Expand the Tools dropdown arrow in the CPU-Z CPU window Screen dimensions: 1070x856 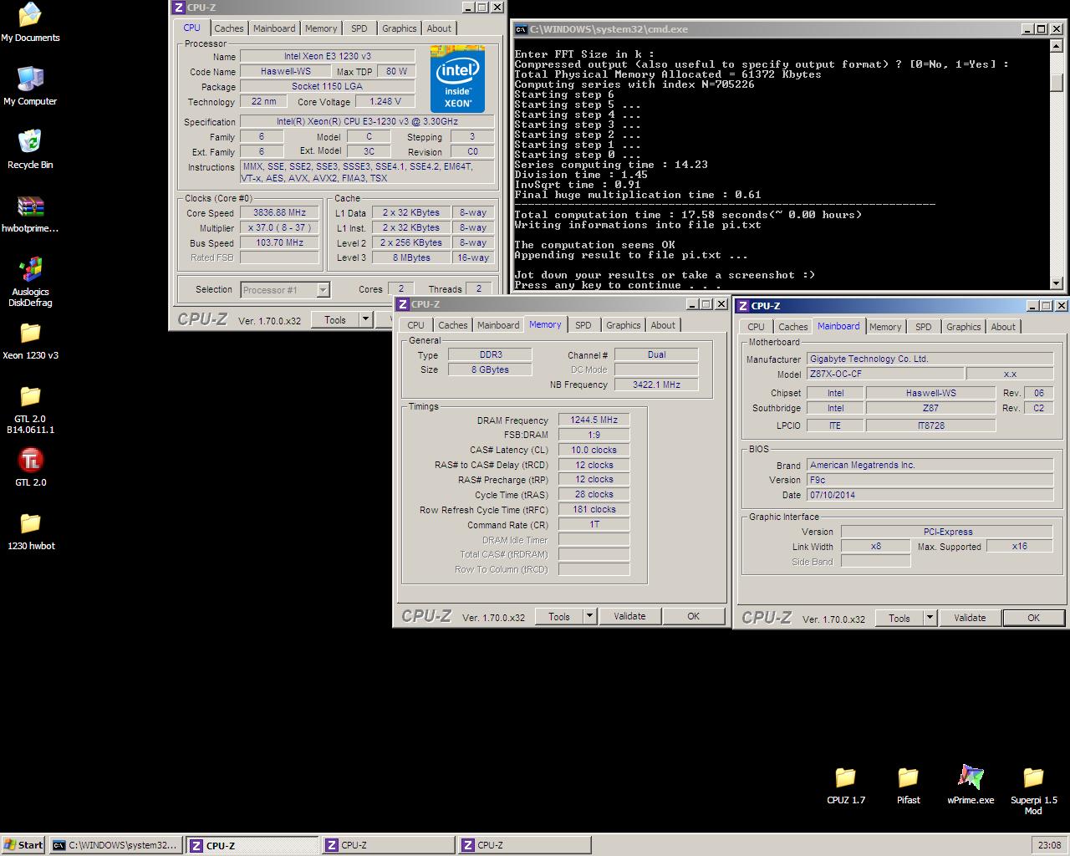click(365, 319)
